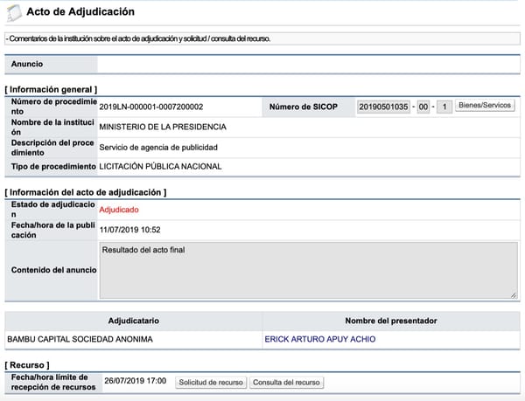Click the MINISTERIO DE LA PRESIDENCIA text

pos(163,127)
